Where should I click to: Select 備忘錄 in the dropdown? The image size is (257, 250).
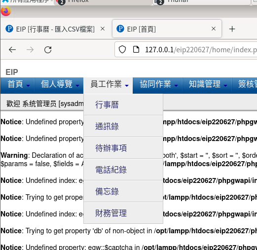click(x=123, y=191)
